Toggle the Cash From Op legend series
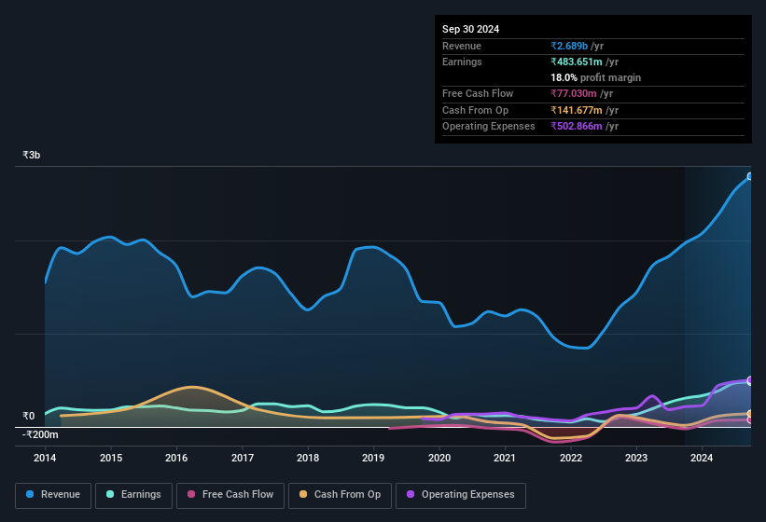Screen dimensions: 766x522 point(340,495)
